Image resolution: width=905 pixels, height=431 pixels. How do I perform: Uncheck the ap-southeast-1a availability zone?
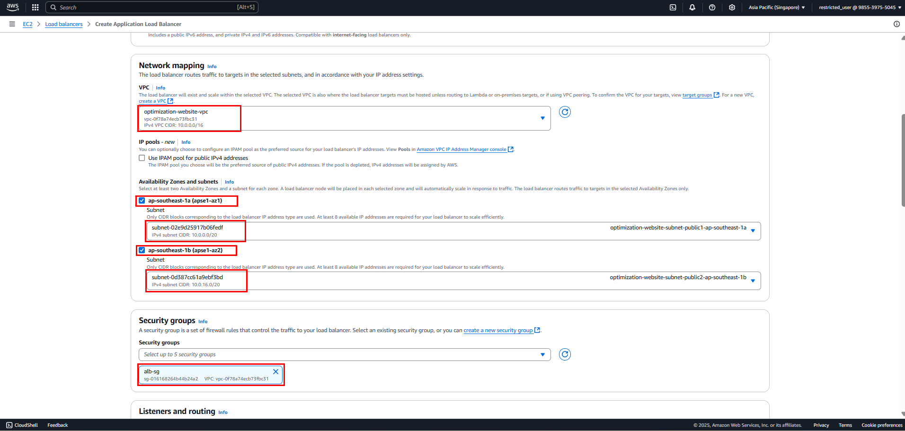pos(142,201)
